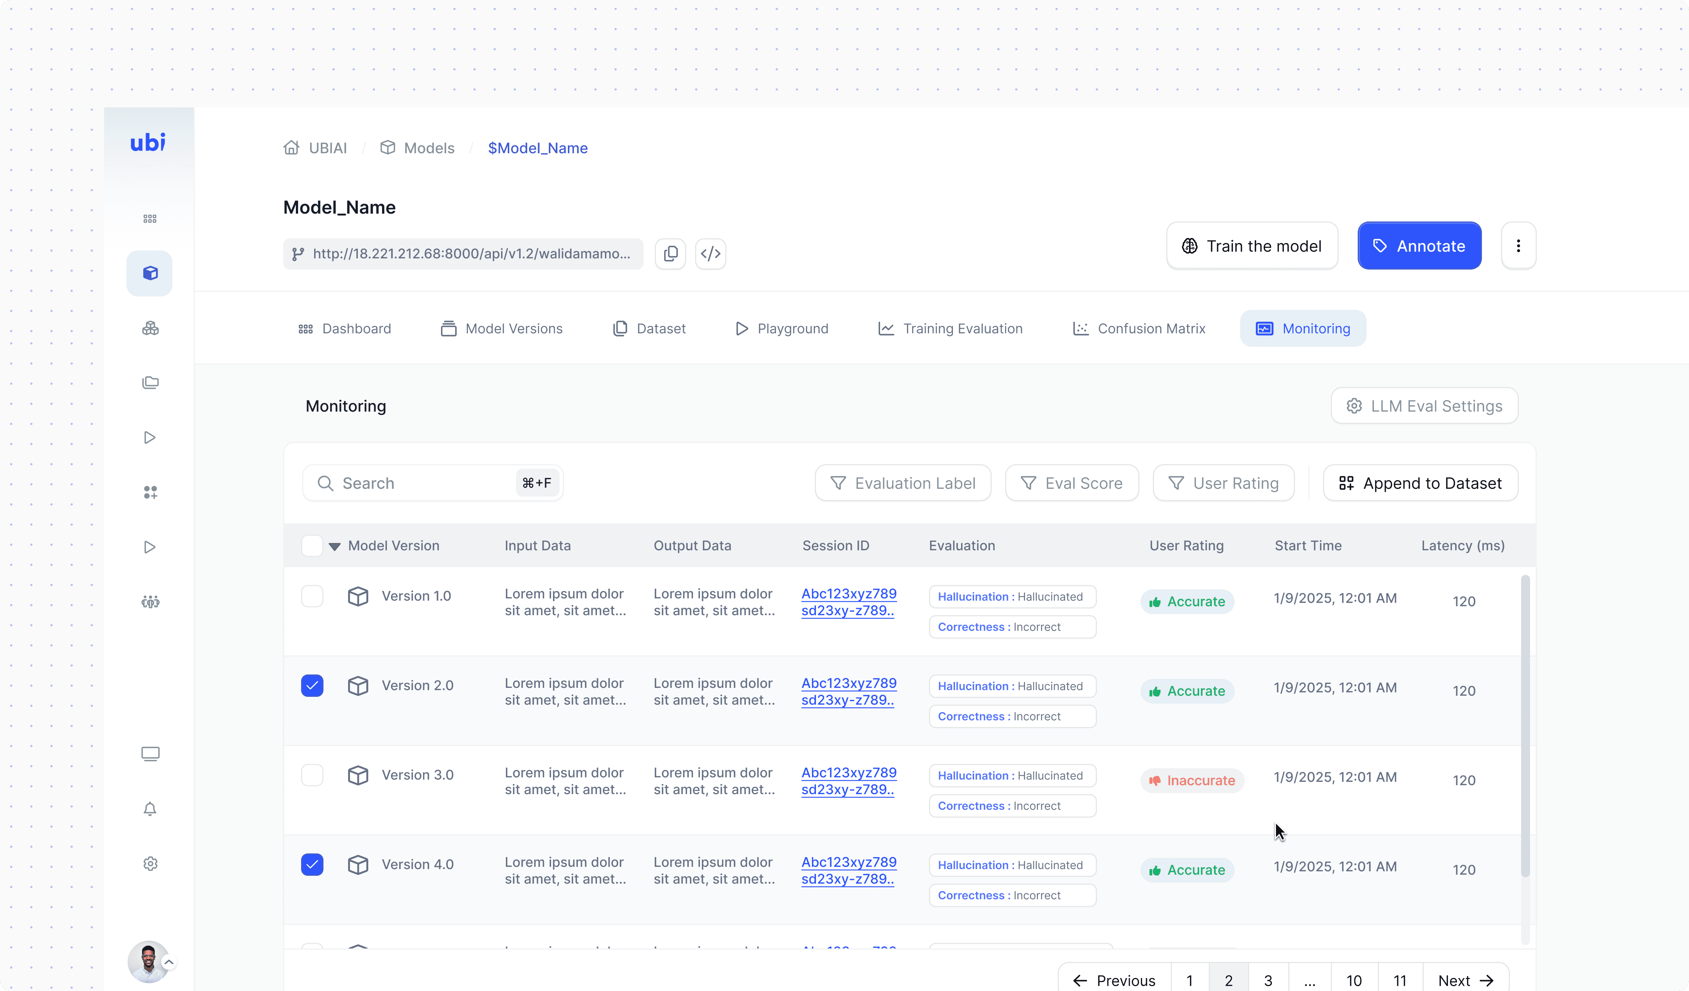Open the Evaluation Label filter dropdown
Screen dimensions: 1689x991
tap(903, 483)
